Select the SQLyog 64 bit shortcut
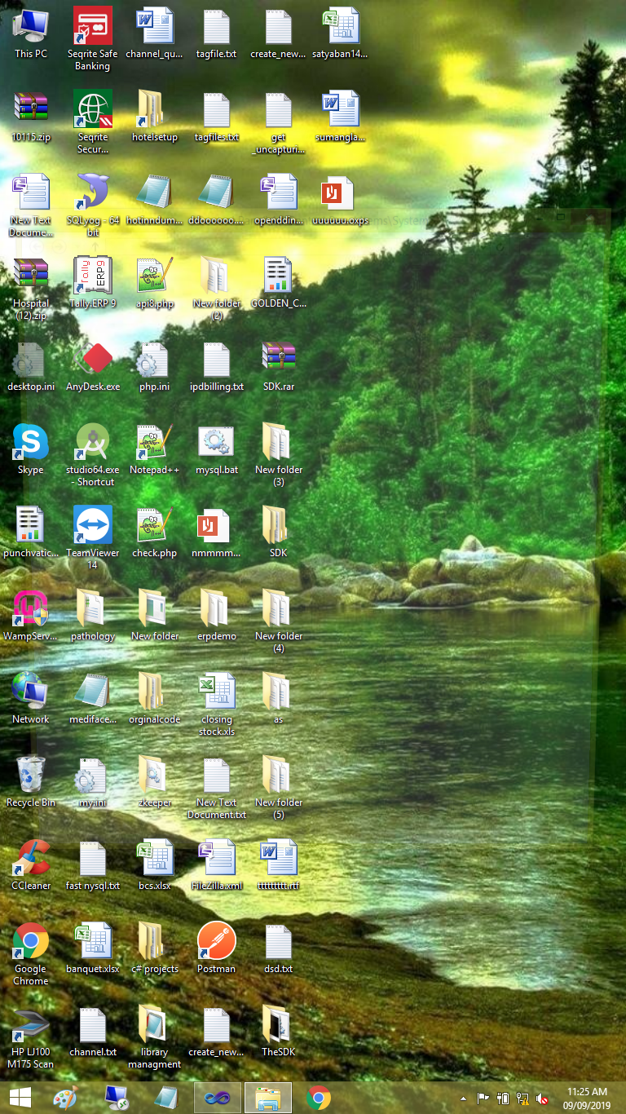The image size is (626, 1114). (x=92, y=193)
